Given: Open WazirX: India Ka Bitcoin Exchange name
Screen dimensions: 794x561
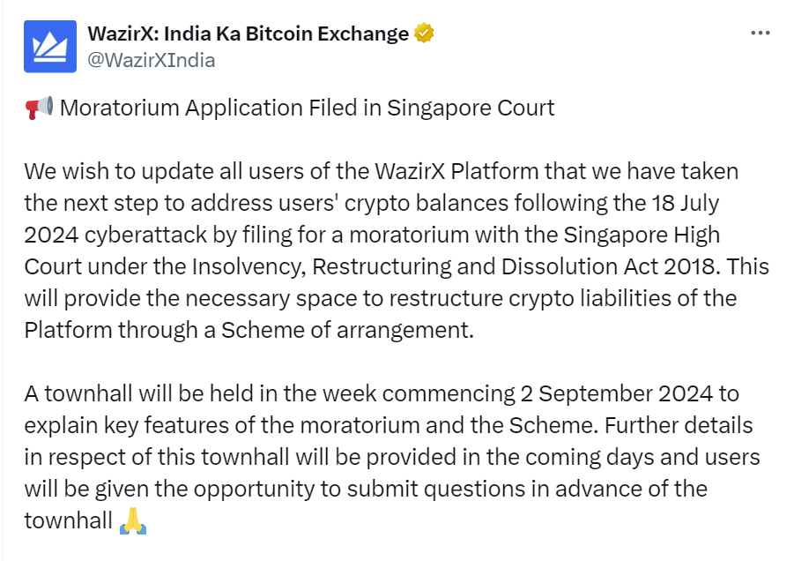Looking at the screenshot, I should point(249,34).
